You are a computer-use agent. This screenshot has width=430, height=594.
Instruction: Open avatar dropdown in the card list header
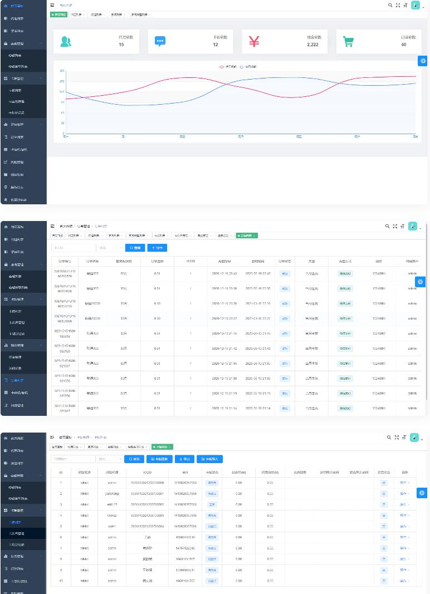click(x=414, y=437)
